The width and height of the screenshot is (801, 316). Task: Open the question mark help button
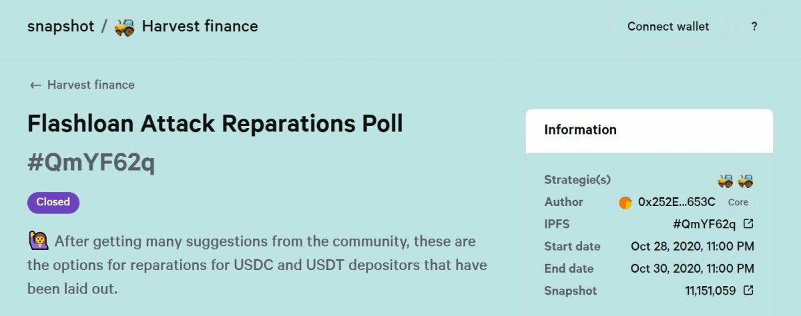click(x=754, y=27)
